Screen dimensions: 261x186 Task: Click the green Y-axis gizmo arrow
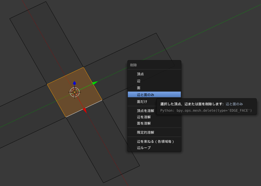click(x=95, y=83)
